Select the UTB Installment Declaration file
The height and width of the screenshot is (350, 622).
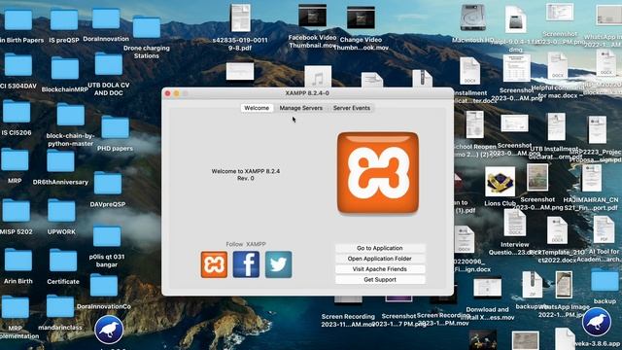(556, 127)
